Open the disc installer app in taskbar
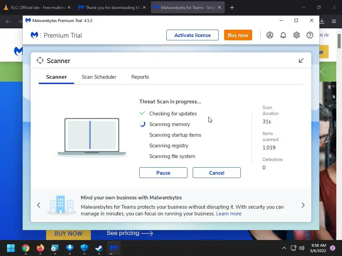Screen dimensions: 342x256 [55, 248]
